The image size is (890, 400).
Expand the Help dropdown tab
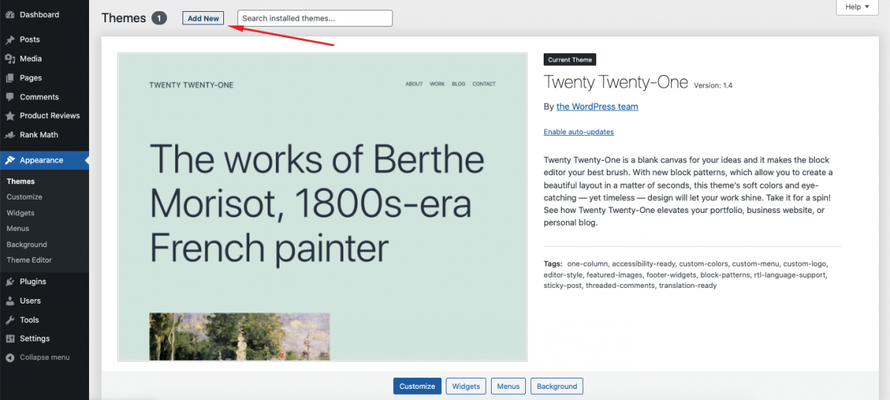857,7
